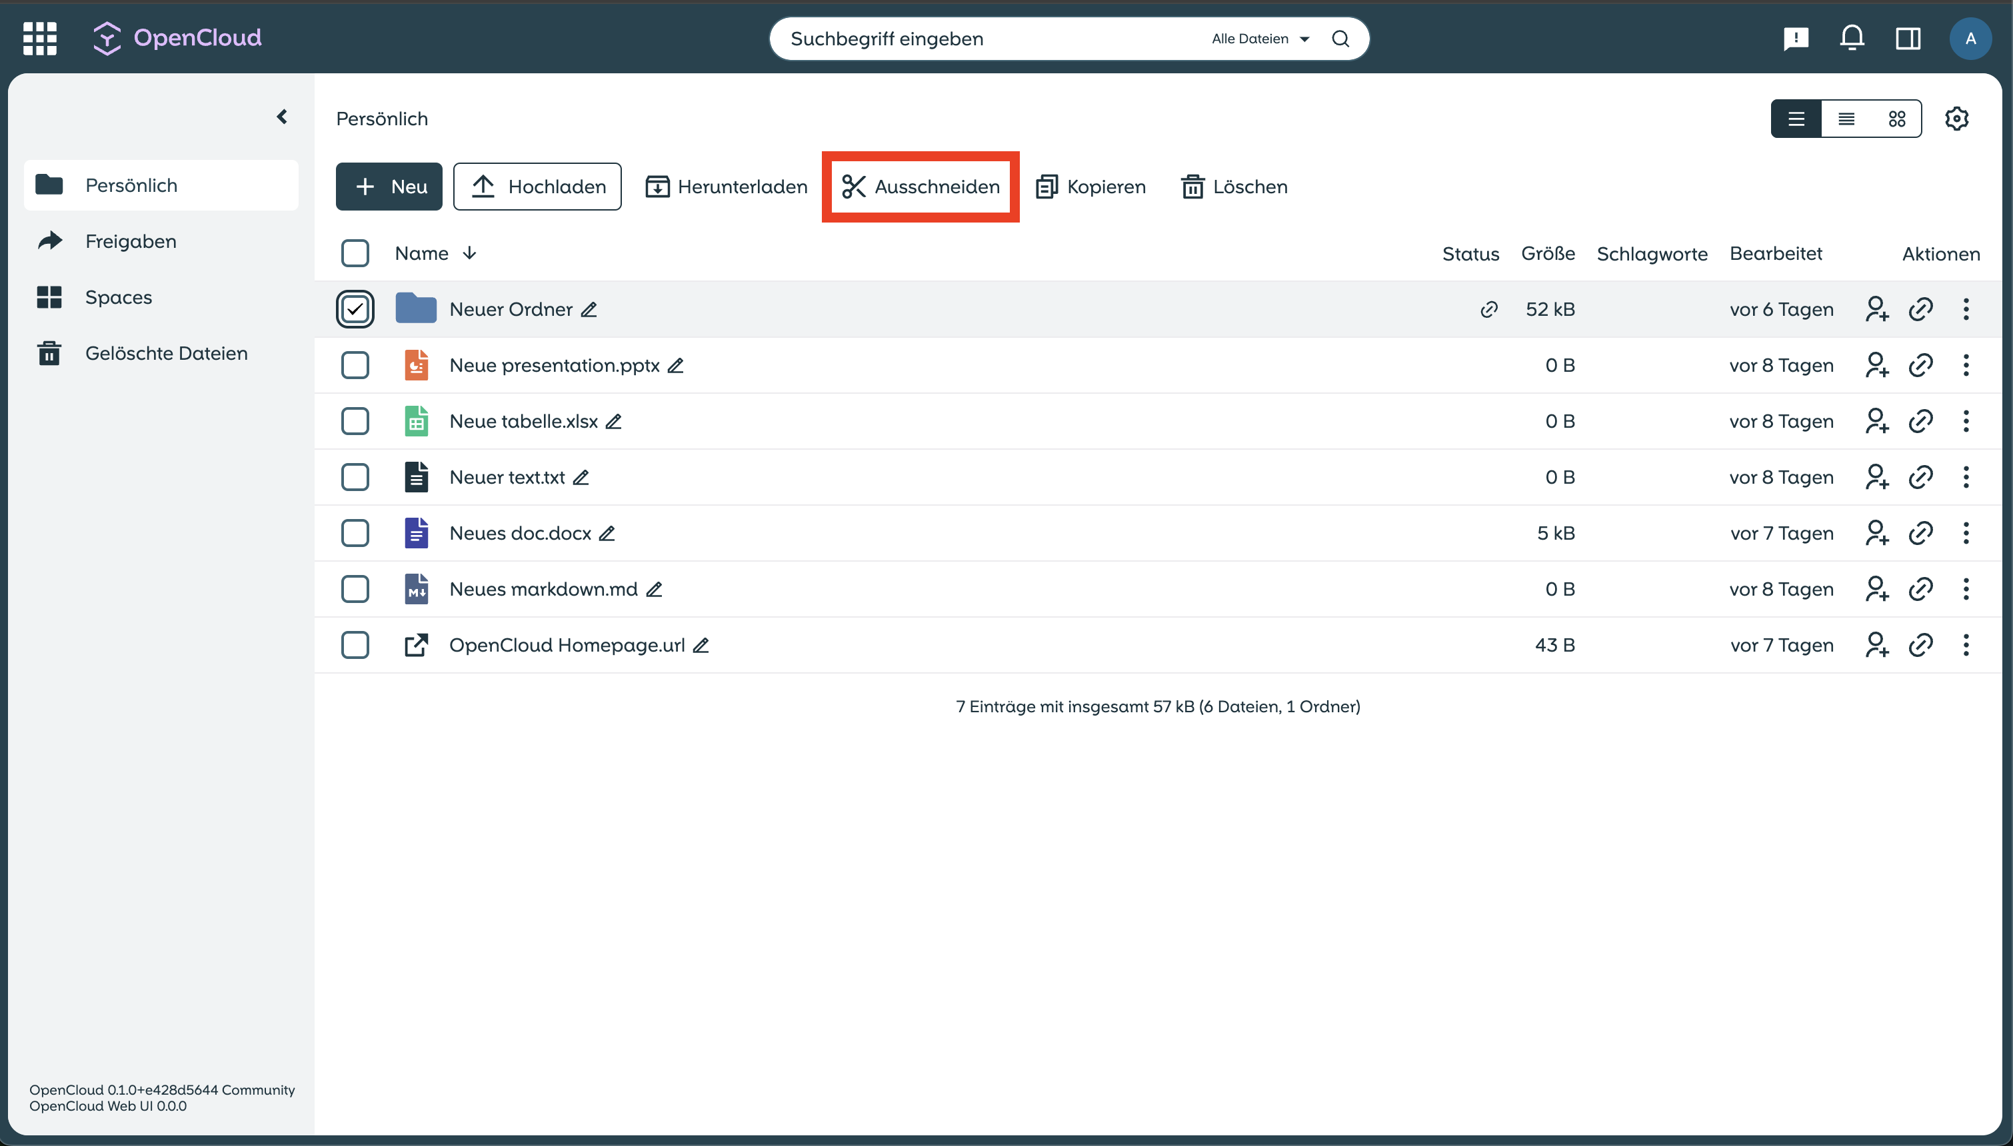Open more actions for Neue tabelle.xlsx
This screenshot has height=1146, width=2013.
tap(1966, 421)
